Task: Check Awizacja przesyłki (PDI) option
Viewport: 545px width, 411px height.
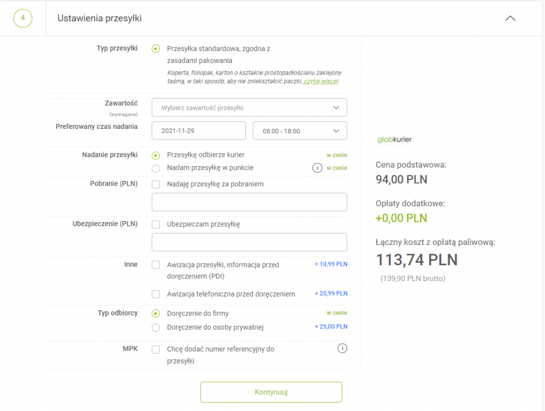Action: (155, 265)
